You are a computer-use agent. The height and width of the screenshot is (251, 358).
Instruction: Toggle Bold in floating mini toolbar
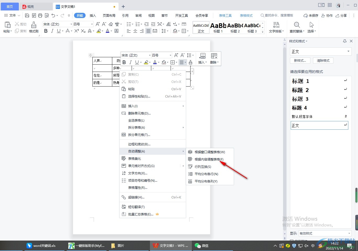click(124, 62)
